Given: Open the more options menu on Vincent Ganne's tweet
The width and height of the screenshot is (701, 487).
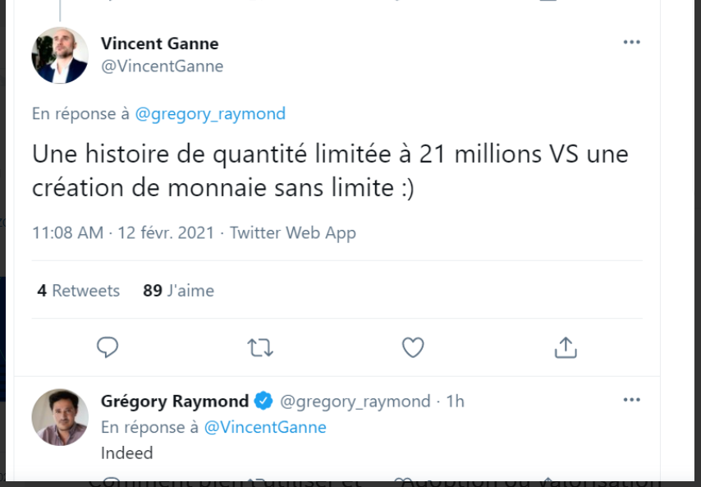Looking at the screenshot, I should [631, 43].
